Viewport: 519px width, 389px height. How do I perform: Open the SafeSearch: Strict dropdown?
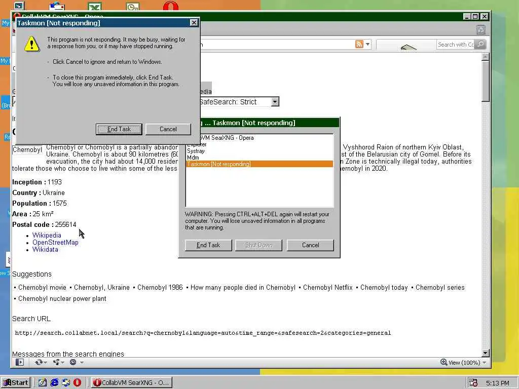[275, 101]
